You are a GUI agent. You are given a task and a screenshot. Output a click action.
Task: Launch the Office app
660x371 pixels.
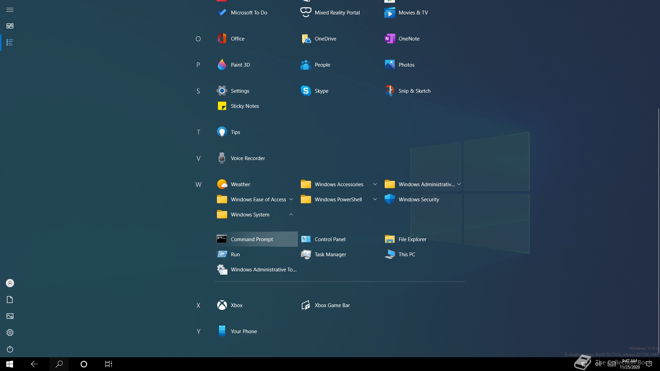[255, 39]
